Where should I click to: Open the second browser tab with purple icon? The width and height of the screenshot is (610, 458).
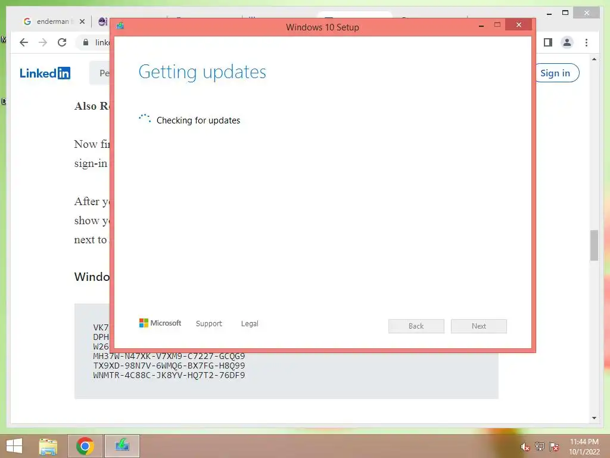(102, 21)
